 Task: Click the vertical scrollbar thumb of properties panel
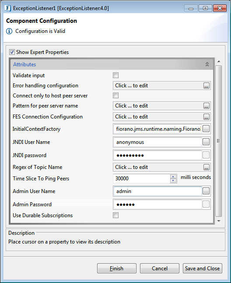(x=219, y=141)
